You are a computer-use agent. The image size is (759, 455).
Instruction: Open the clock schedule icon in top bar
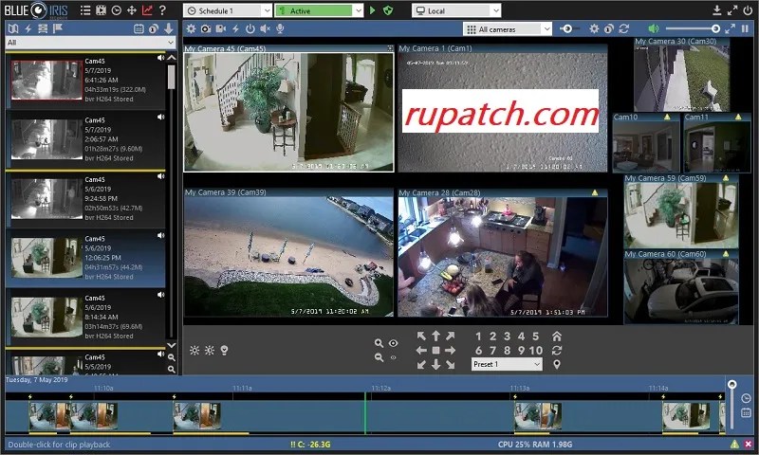click(x=116, y=10)
